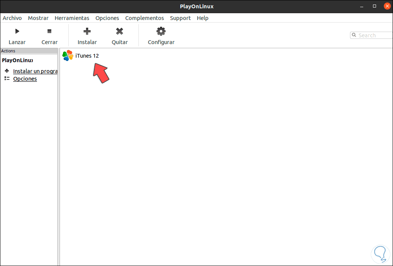Click the Instalar plus icon in toolbar
This screenshot has width=393, height=266.
87,31
